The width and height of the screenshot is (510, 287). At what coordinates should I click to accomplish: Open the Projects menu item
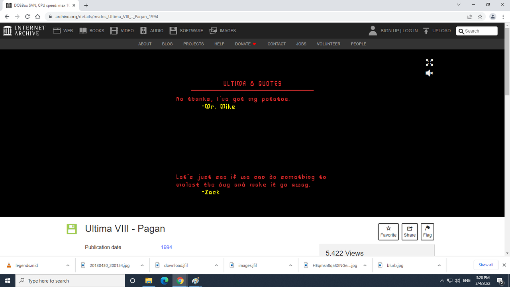(x=193, y=44)
